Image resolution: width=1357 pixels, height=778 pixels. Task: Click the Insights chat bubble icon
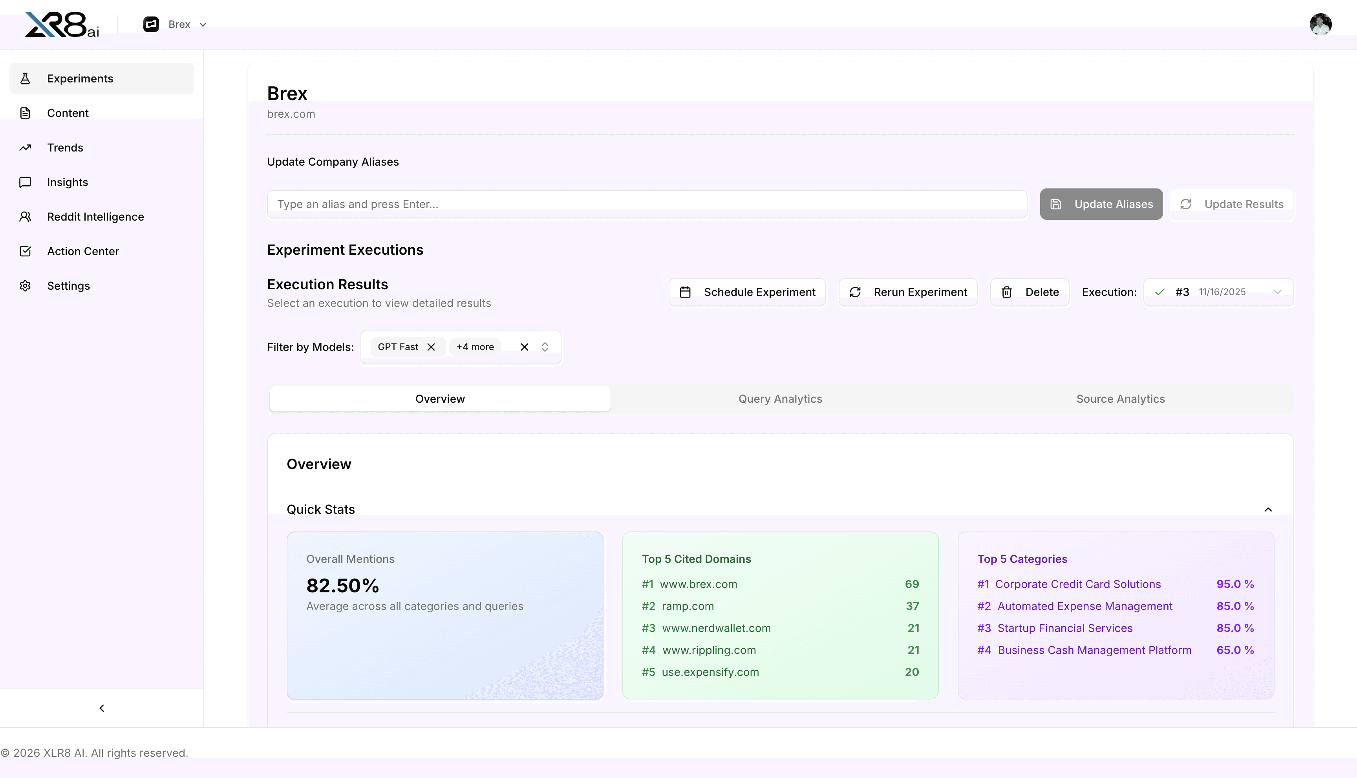click(25, 182)
